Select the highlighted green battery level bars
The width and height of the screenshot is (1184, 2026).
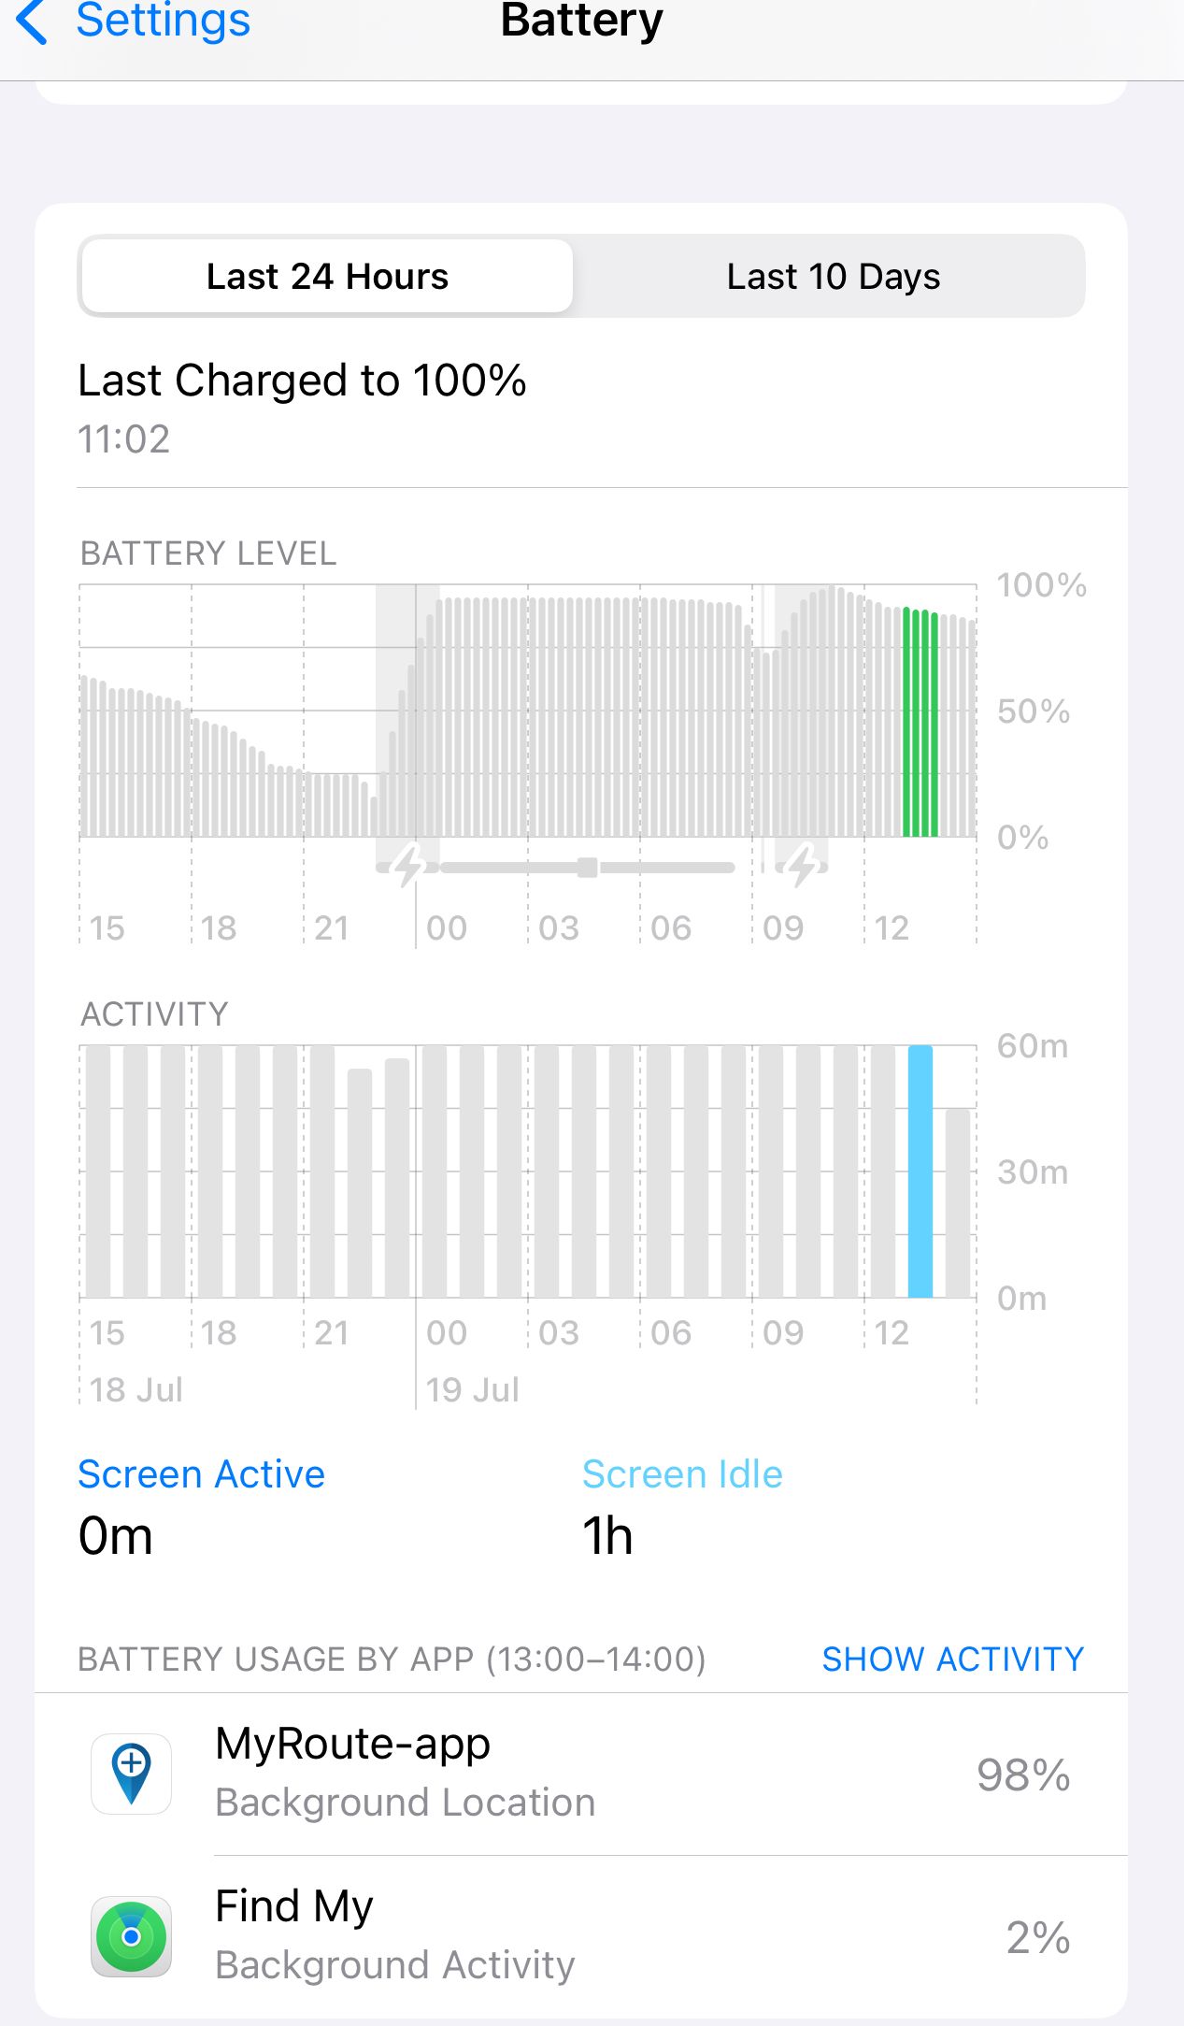[920, 722]
